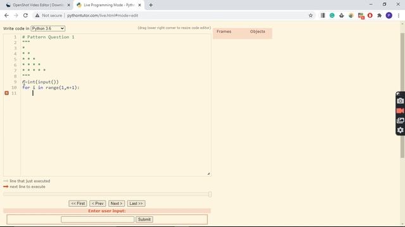The width and height of the screenshot is (405, 227).
Task: Click the first dark extension icon after star
Action: (323, 15)
